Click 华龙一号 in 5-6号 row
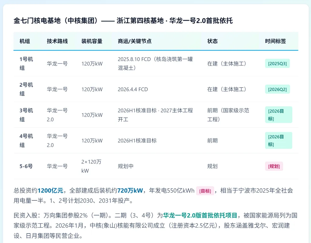The height and width of the screenshot is (243, 311). [x=57, y=166]
